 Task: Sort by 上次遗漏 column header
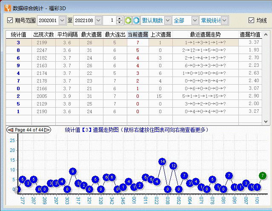pos(160,34)
